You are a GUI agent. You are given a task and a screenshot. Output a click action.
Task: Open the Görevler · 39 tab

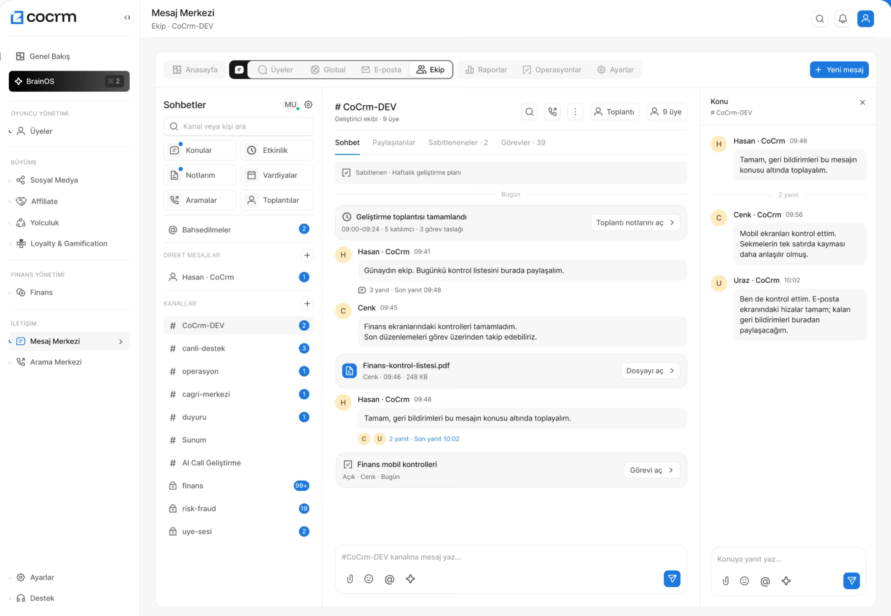click(523, 142)
